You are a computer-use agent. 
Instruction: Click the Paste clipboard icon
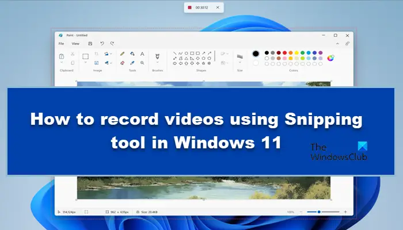coord(62,56)
